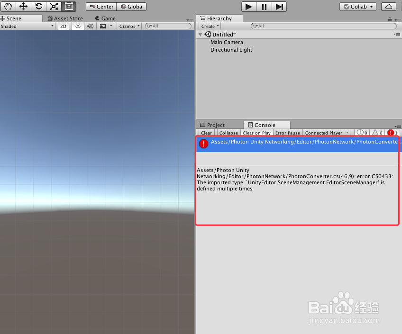
Task: Open Connected Player dropdown
Action: coord(327,133)
